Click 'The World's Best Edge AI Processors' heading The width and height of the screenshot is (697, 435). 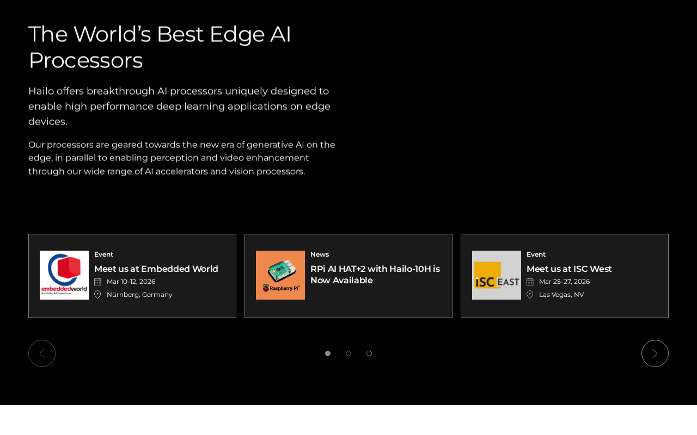click(160, 47)
